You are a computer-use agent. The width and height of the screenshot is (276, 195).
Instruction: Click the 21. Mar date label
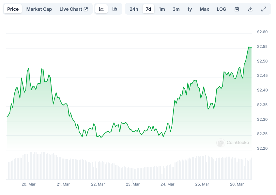63,184
